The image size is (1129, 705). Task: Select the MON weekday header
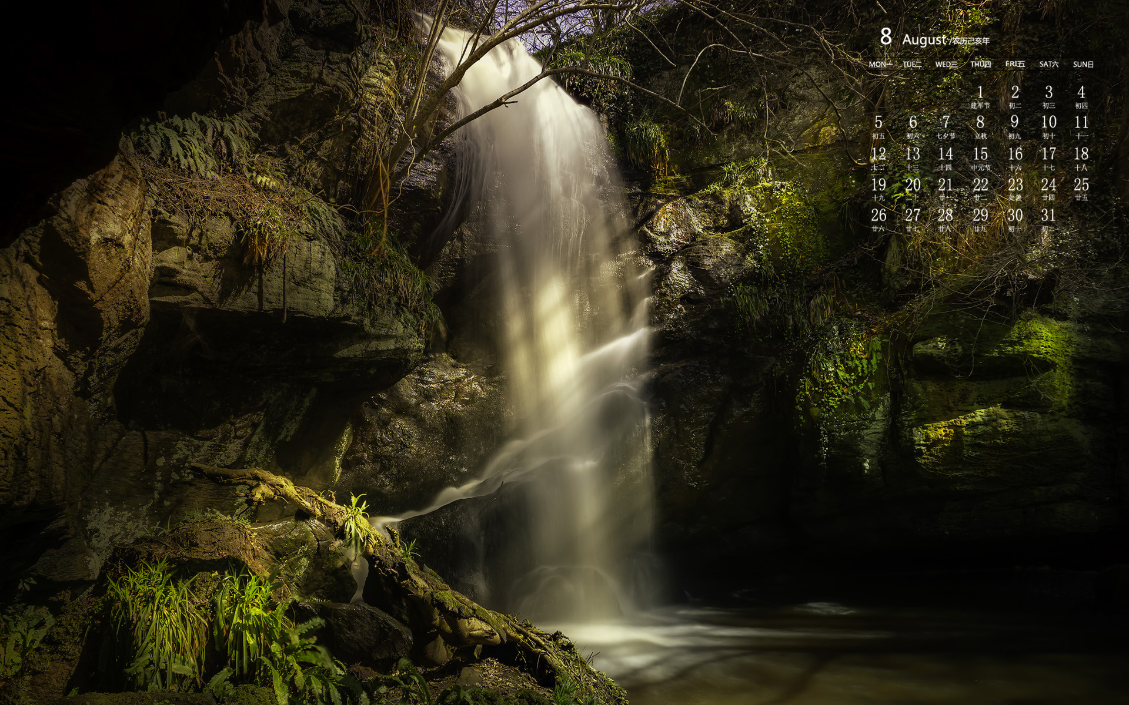point(880,64)
